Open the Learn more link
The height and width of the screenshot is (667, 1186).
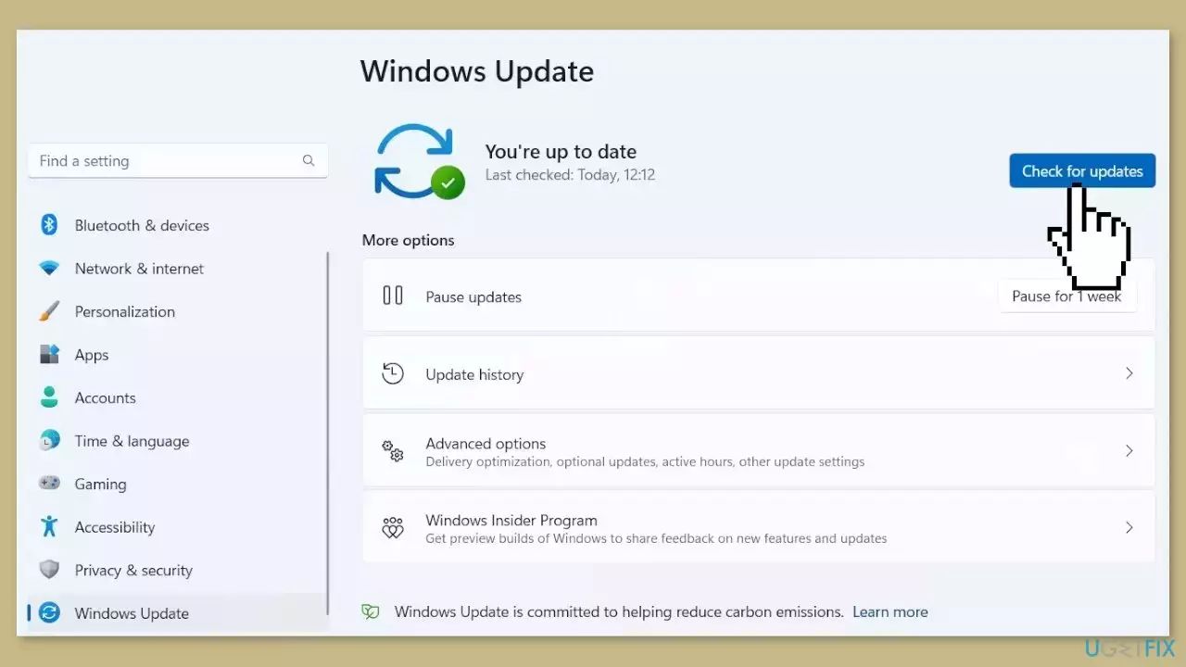(x=889, y=612)
